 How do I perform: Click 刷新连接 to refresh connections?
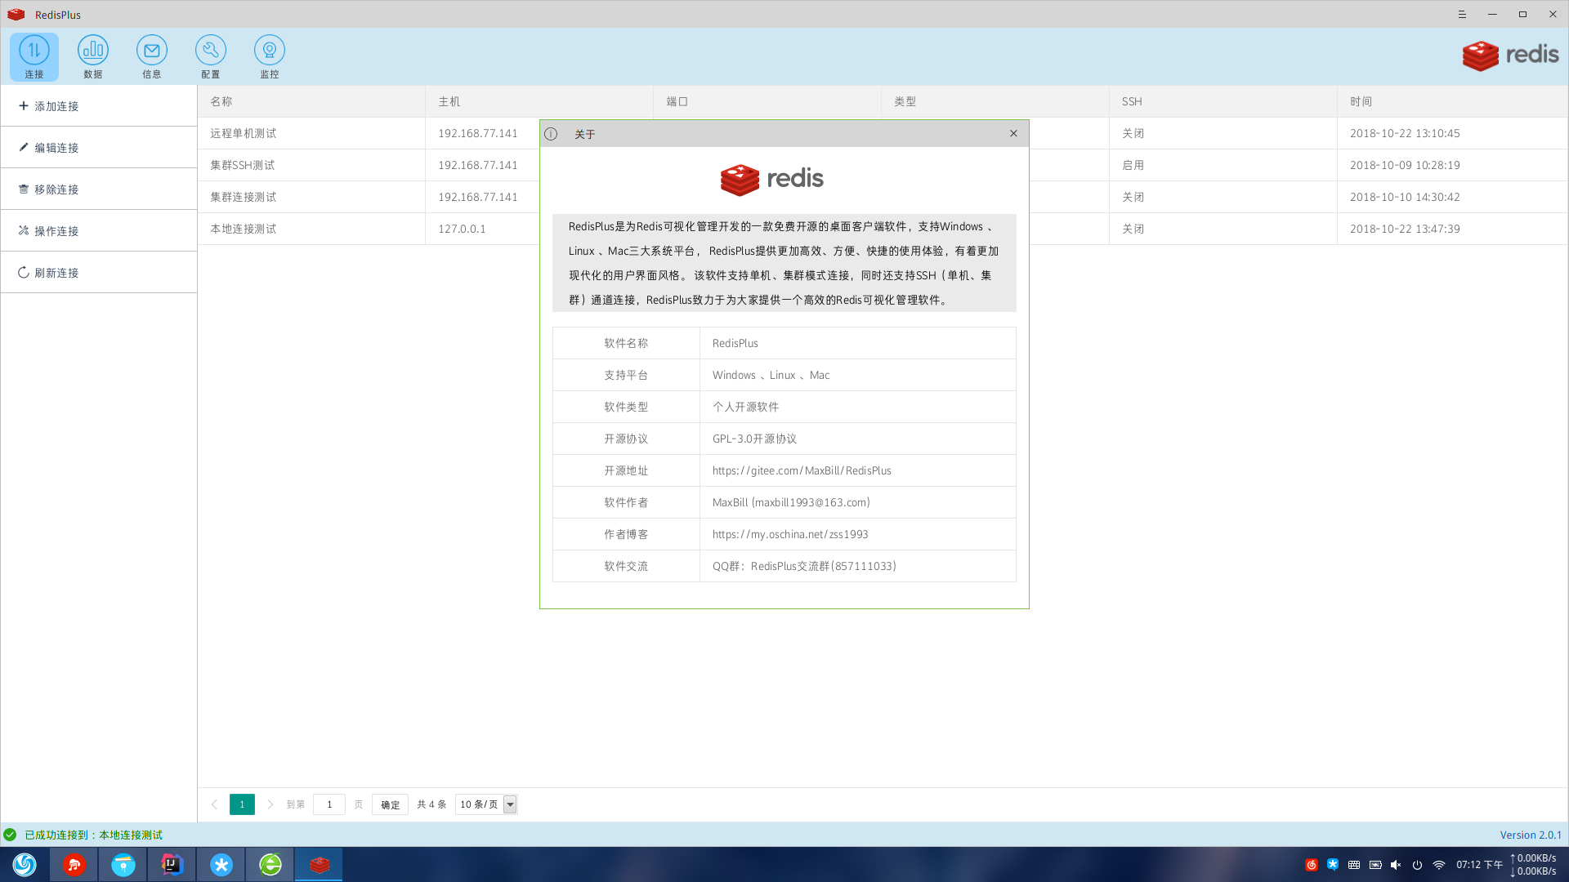coord(99,273)
